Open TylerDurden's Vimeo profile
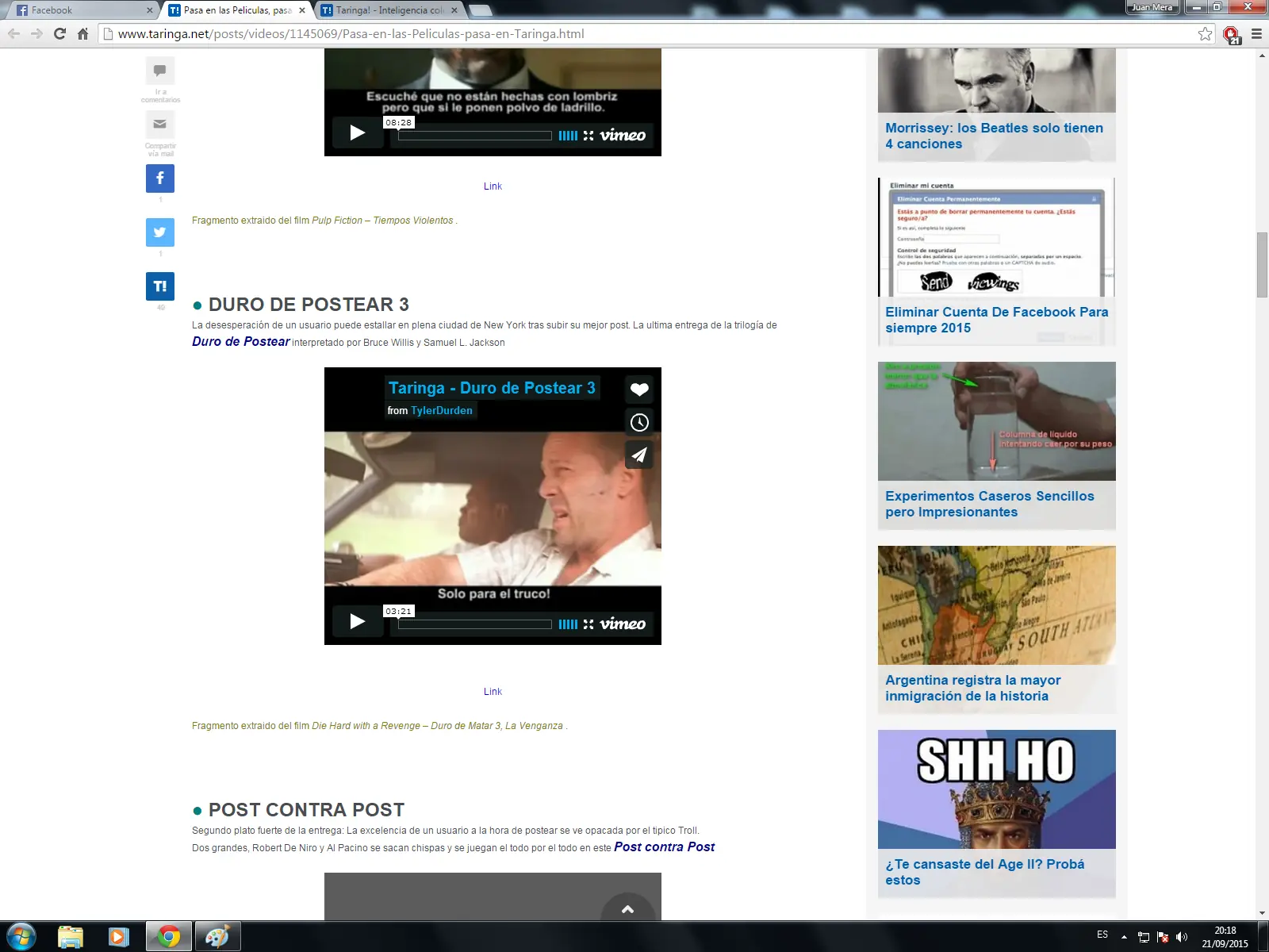The image size is (1269, 952). click(442, 411)
